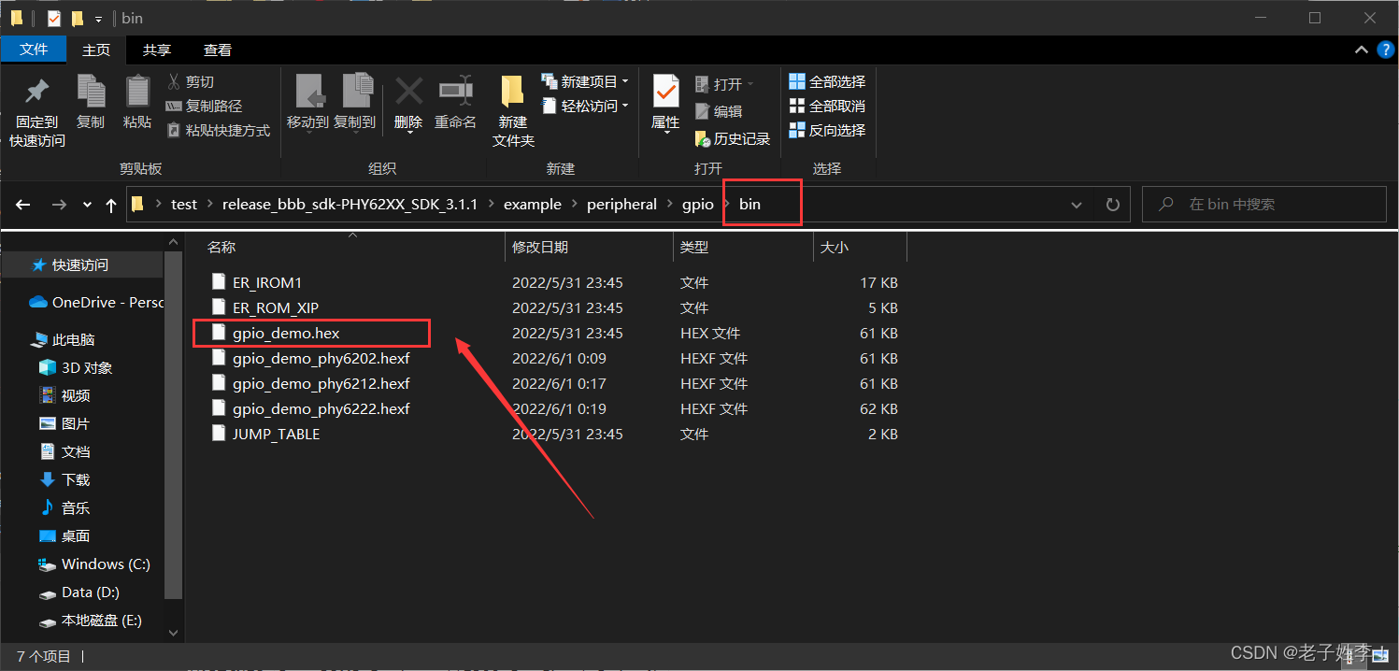Image resolution: width=1399 pixels, height=671 pixels.
Task: Click Open (打开) in ribbon
Action: tap(724, 84)
